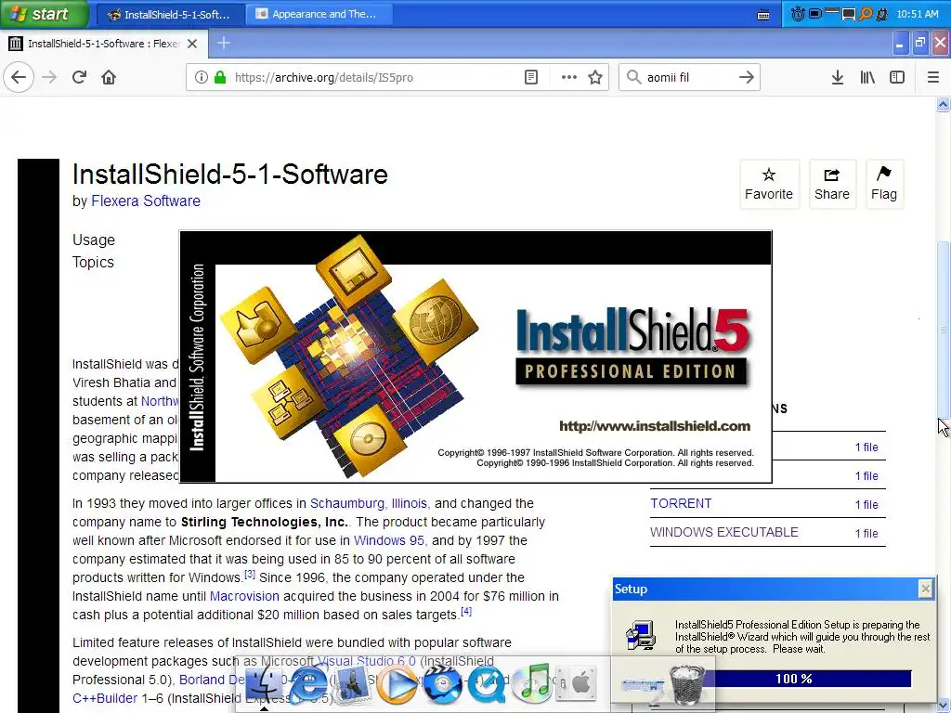Click the on-screen keyboard icon in taskbar
The height and width of the screenshot is (713, 951).
pyautogui.click(x=763, y=15)
